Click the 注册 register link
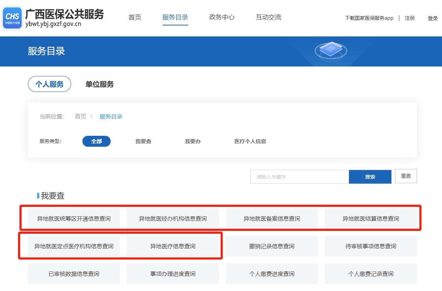Viewport: 442px width, 291px height. click(x=410, y=18)
